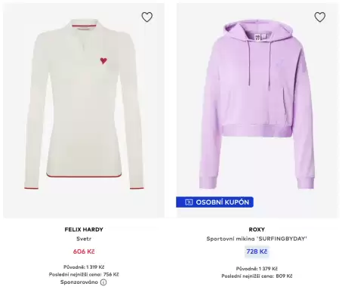
Task: Click Poslední nejnižší cena: 756 Kč
Action: (84, 275)
